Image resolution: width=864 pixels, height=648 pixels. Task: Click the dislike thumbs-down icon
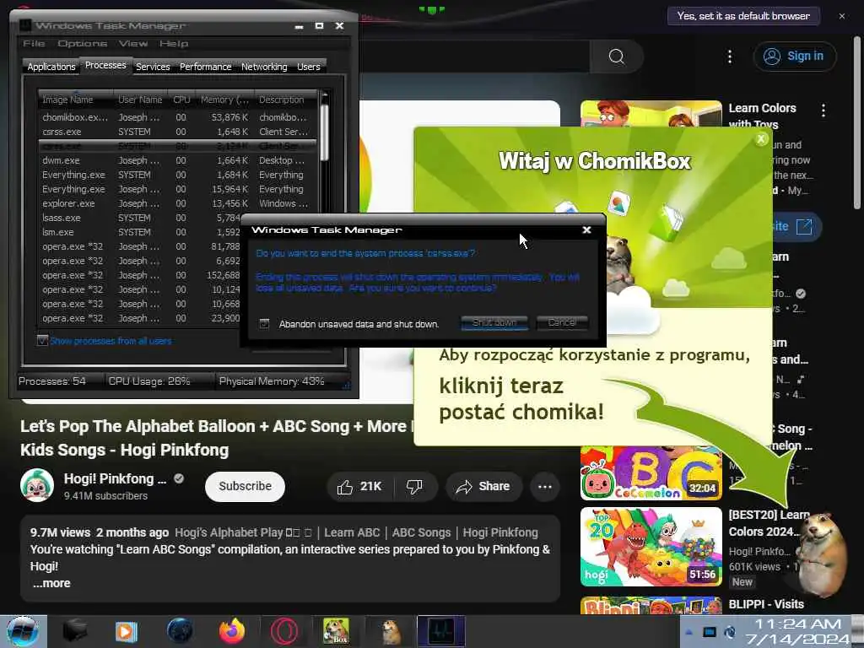pyautogui.click(x=414, y=487)
